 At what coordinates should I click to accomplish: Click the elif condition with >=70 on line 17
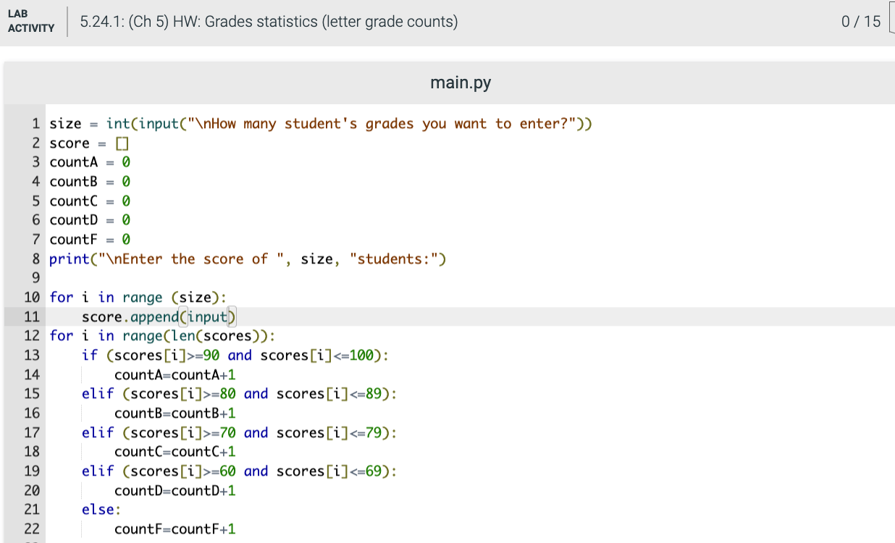click(x=240, y=433)
